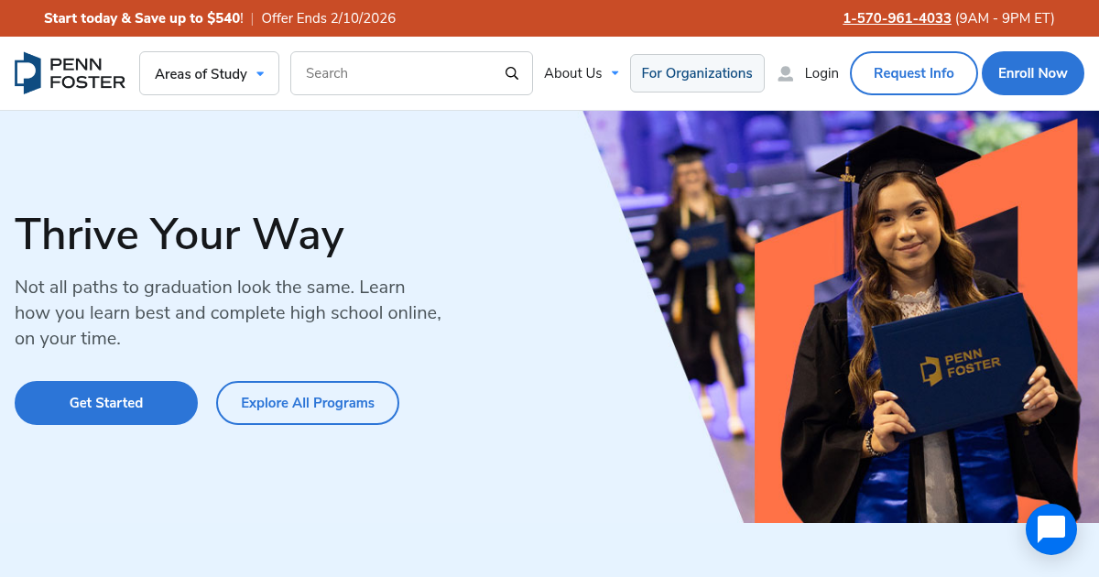
Task: Click Explore All Programs button
Action: 308,403
